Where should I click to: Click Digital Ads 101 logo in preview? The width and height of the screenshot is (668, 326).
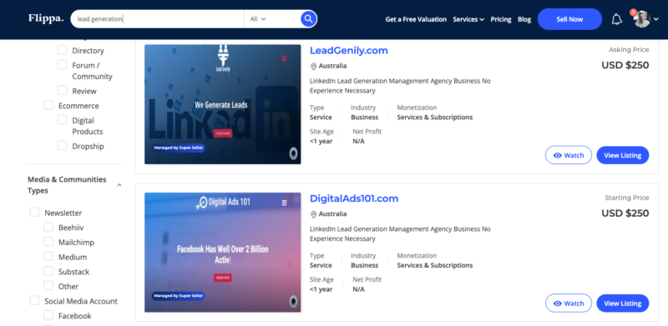tap(223, 202)
